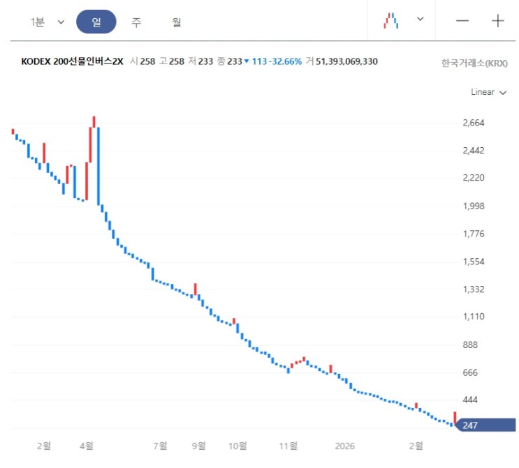Click the 7월 time axis label
This screenshot has height=468, width=519.
point(160,446)
